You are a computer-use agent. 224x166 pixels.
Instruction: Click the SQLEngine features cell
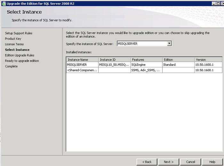147,64
